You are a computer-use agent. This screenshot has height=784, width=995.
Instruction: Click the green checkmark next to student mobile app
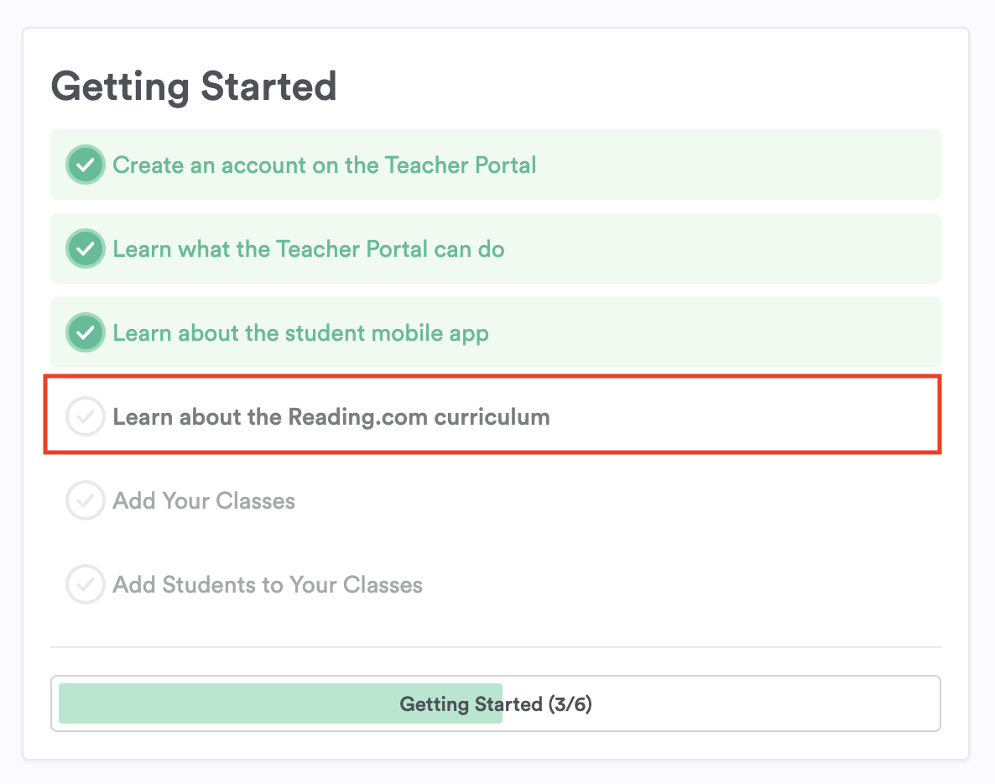(x=85, y=332)
